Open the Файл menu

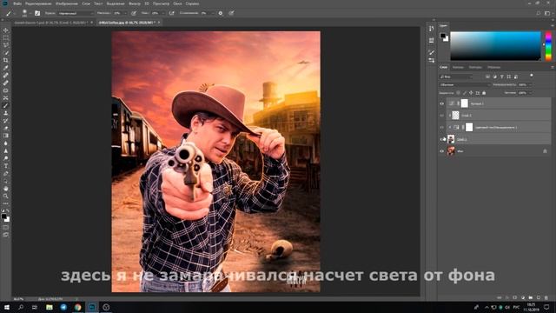click(x=17, y=3)
